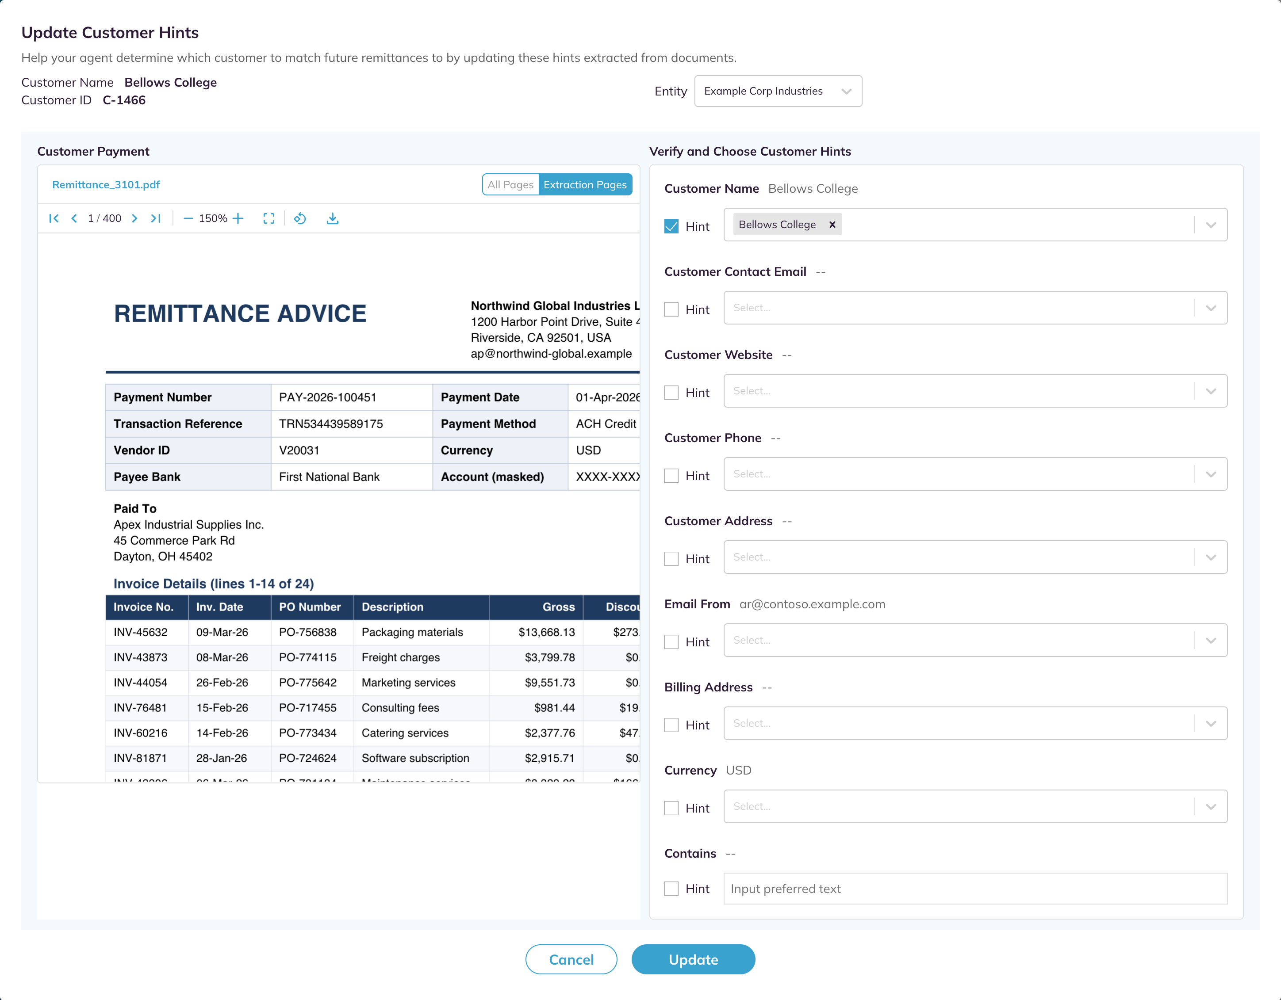Image resolution: width=1281 pixels, height=1000 pixels.
Task: Enable the Customer Address hint checkbox
Action: point(671,559)
